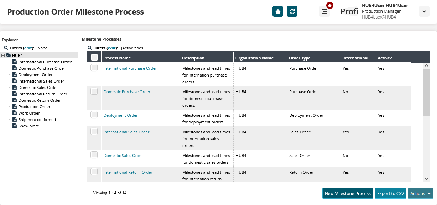Open the user profile dropdown chevron
Viewport: 437px width, 205px height.
(x=424, y=11)
